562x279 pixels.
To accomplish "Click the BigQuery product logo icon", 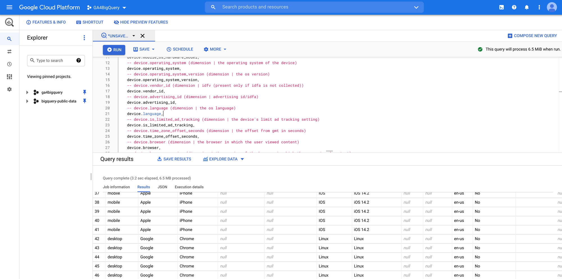I will (x=9, y=22).
